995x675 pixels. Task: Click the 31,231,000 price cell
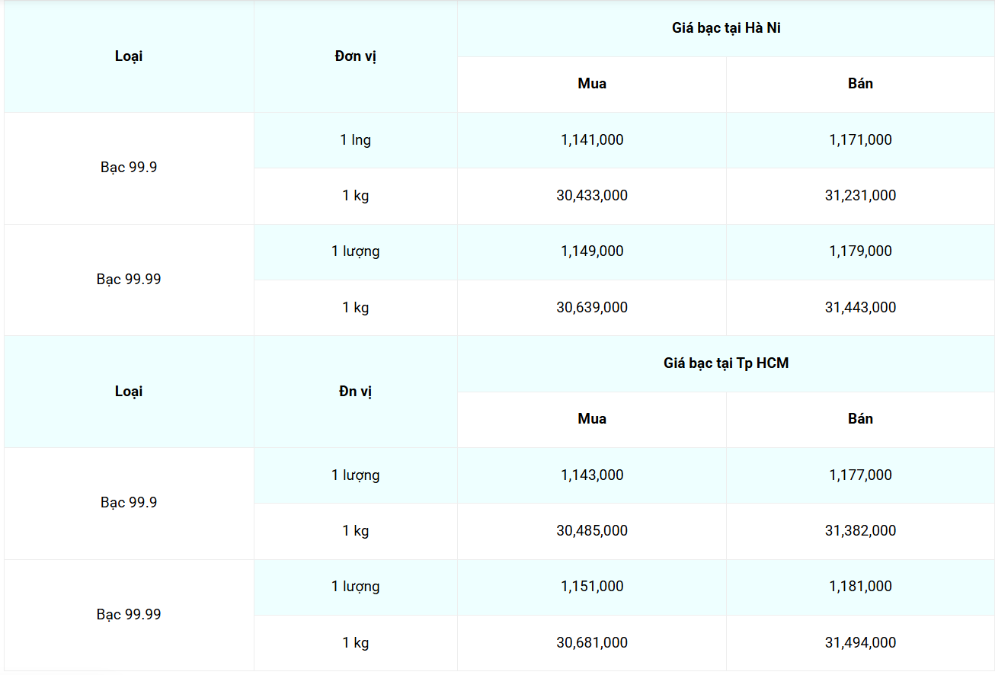click(x=860, y=196)
